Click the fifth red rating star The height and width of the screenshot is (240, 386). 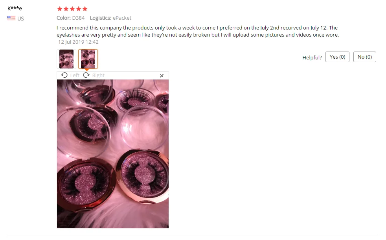(x=85, y=9)
